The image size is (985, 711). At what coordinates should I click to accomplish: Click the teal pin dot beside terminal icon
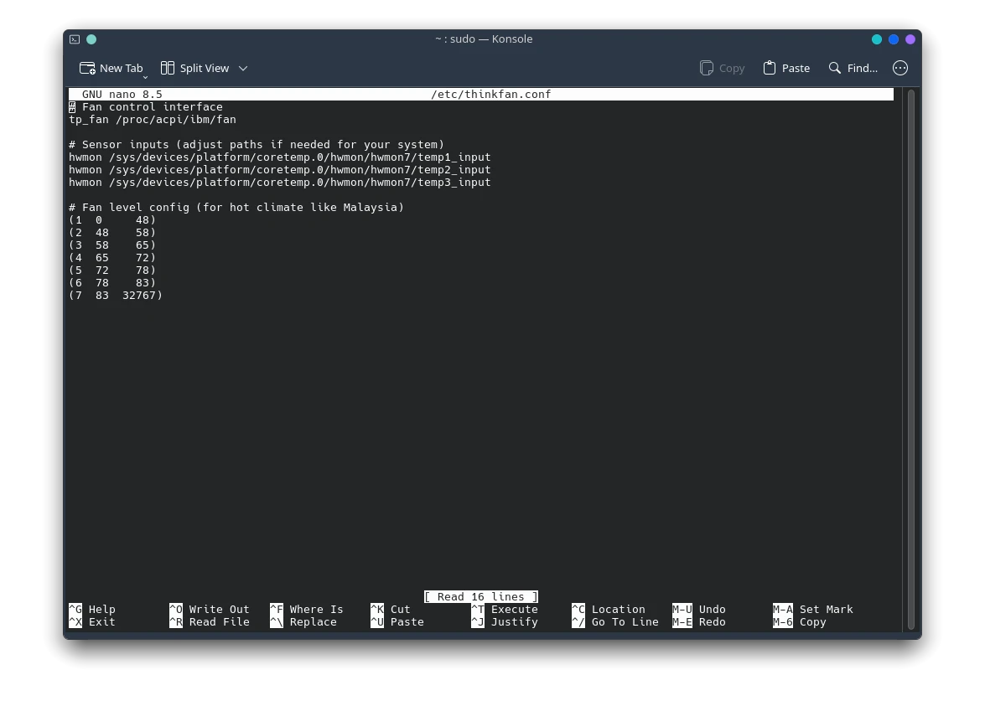[x=91, y=39]
